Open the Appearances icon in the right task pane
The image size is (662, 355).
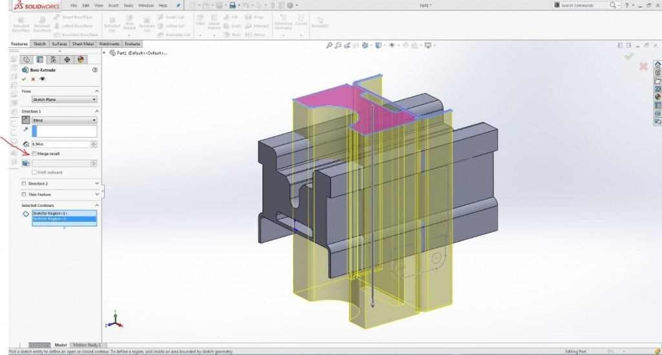coord(657,97)
